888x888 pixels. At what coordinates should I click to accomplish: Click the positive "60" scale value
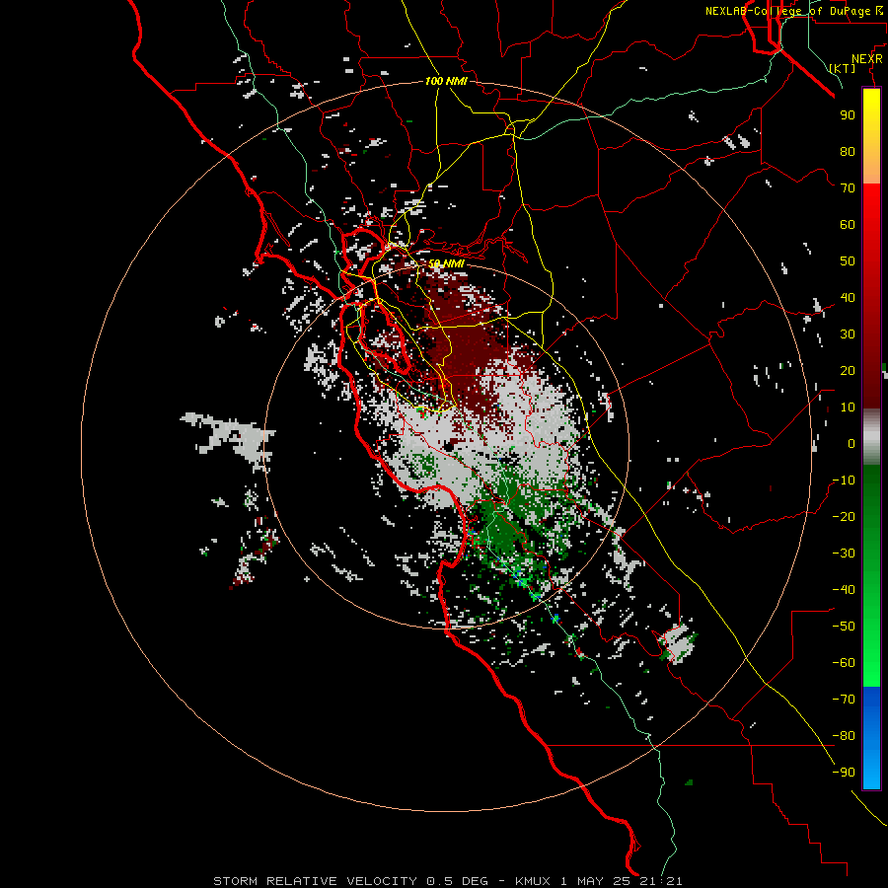(848, 224)
